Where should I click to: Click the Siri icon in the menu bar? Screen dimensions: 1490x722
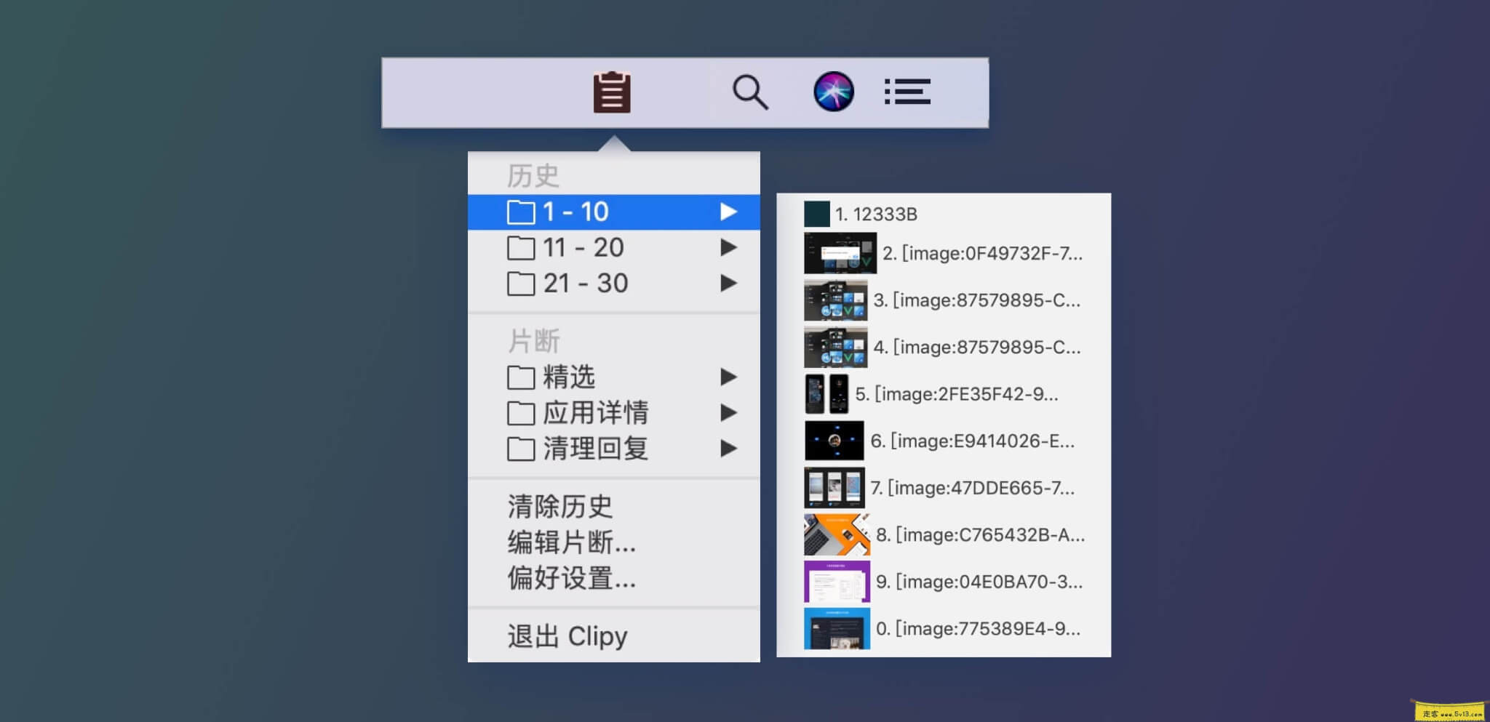(x=835, y=92)
